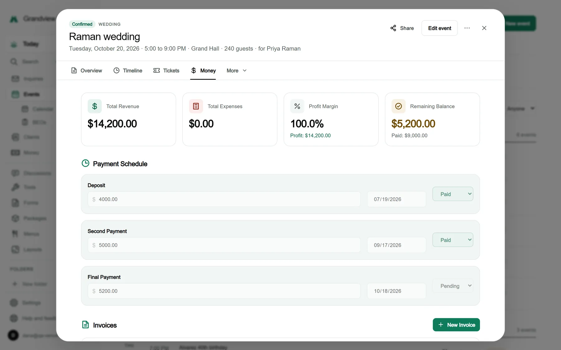The image size is (561, 350).
Task: Expand the More tab dropdown
Action: tap(237, 71)
